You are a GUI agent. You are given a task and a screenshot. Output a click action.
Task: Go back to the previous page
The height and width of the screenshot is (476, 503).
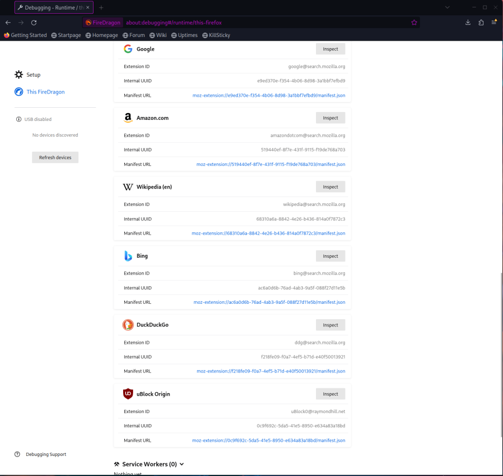(x=8, y=23)
